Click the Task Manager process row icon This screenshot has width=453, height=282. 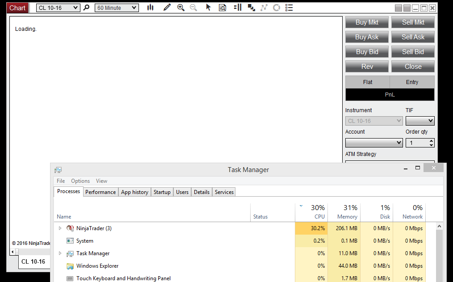click(x=70, y=253)
